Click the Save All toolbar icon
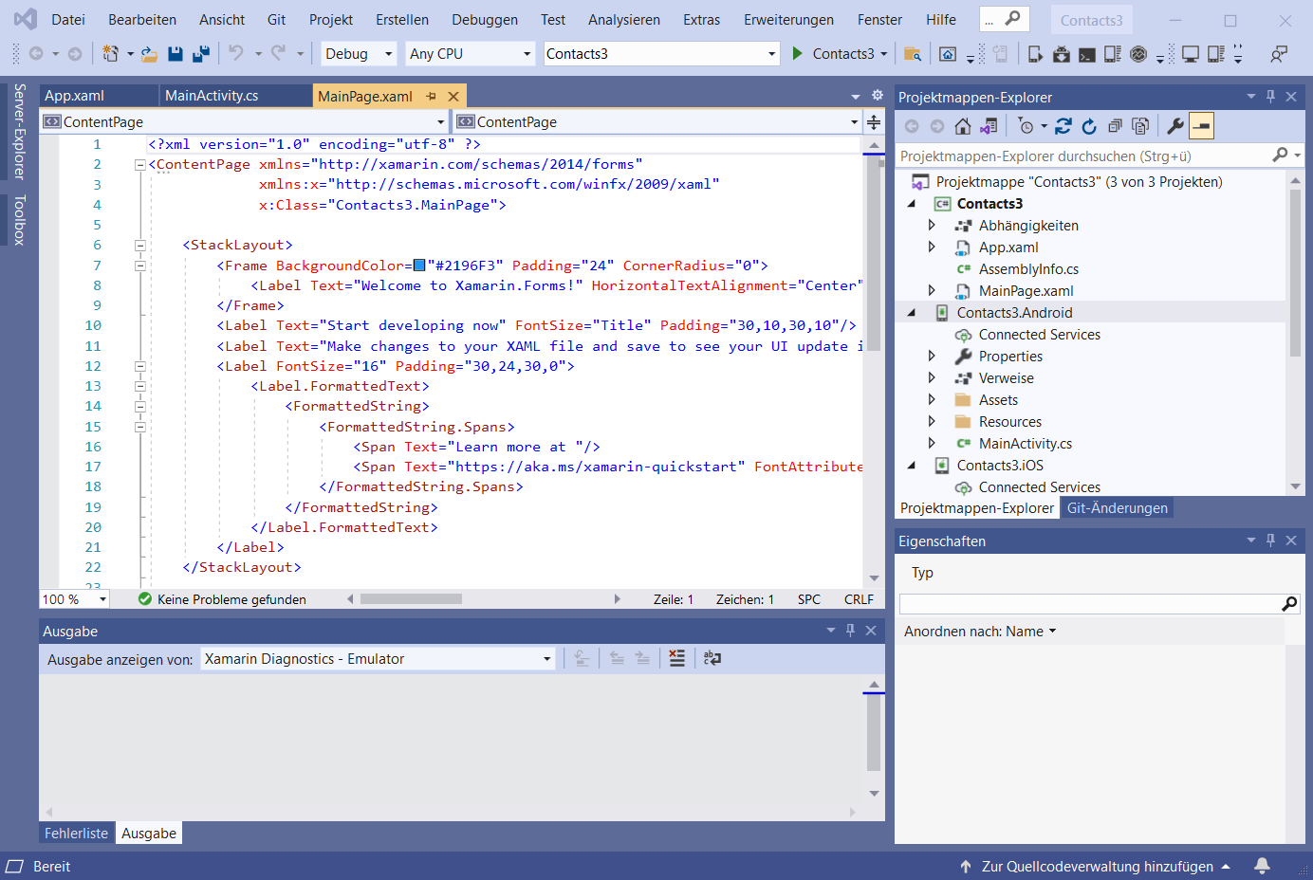The height and width of the screenshot is (880, 1313). coord(201,54)
